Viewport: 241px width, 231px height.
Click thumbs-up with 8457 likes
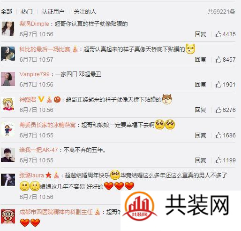click(x=218, y=59)
